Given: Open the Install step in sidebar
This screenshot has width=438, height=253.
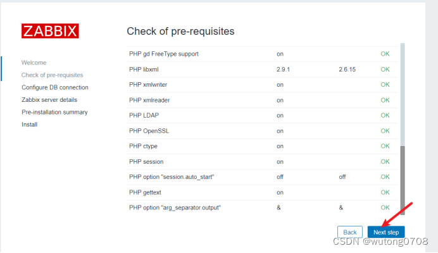Looking at the screenshot, I should (29, 125).
